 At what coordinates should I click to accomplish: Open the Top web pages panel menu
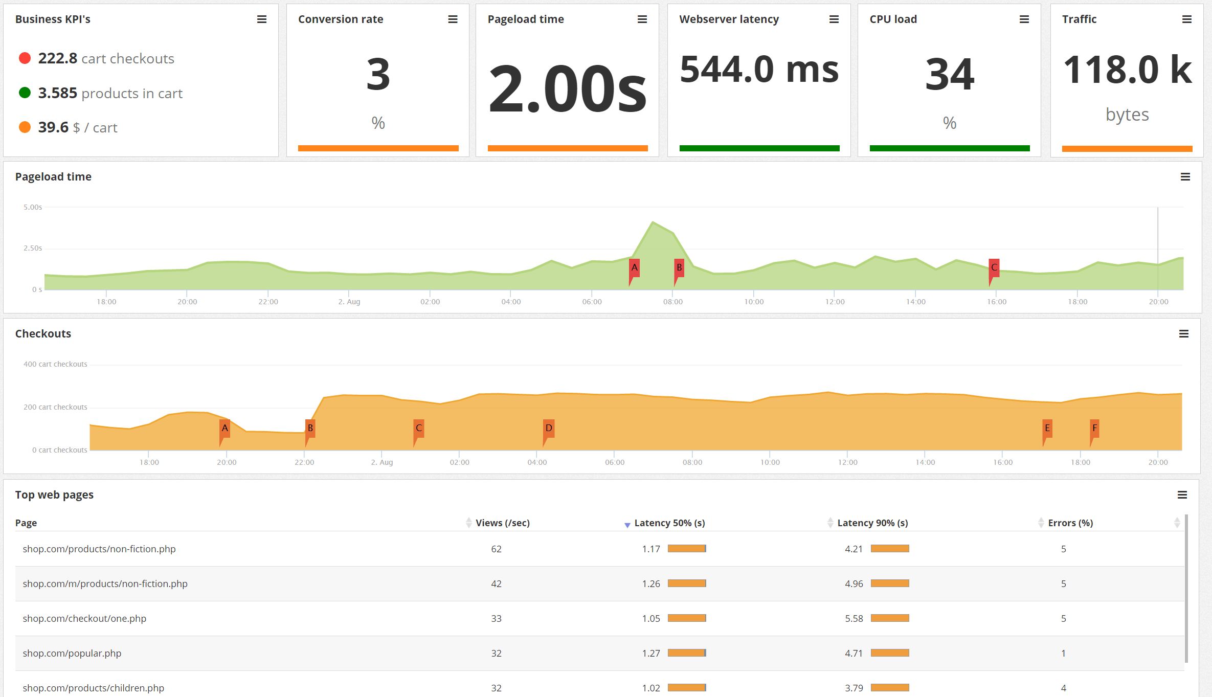[1185, 495]
